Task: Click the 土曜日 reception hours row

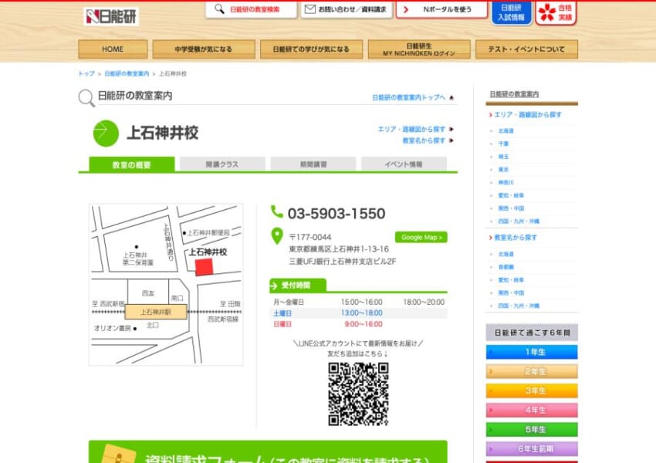Action: (x=359, y=313)
